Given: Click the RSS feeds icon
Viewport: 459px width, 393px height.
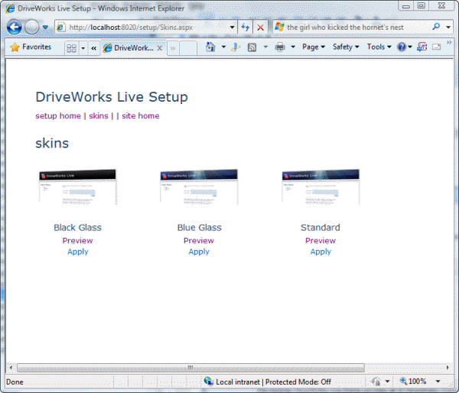Looking at the screenshot, I should (252, 47).
